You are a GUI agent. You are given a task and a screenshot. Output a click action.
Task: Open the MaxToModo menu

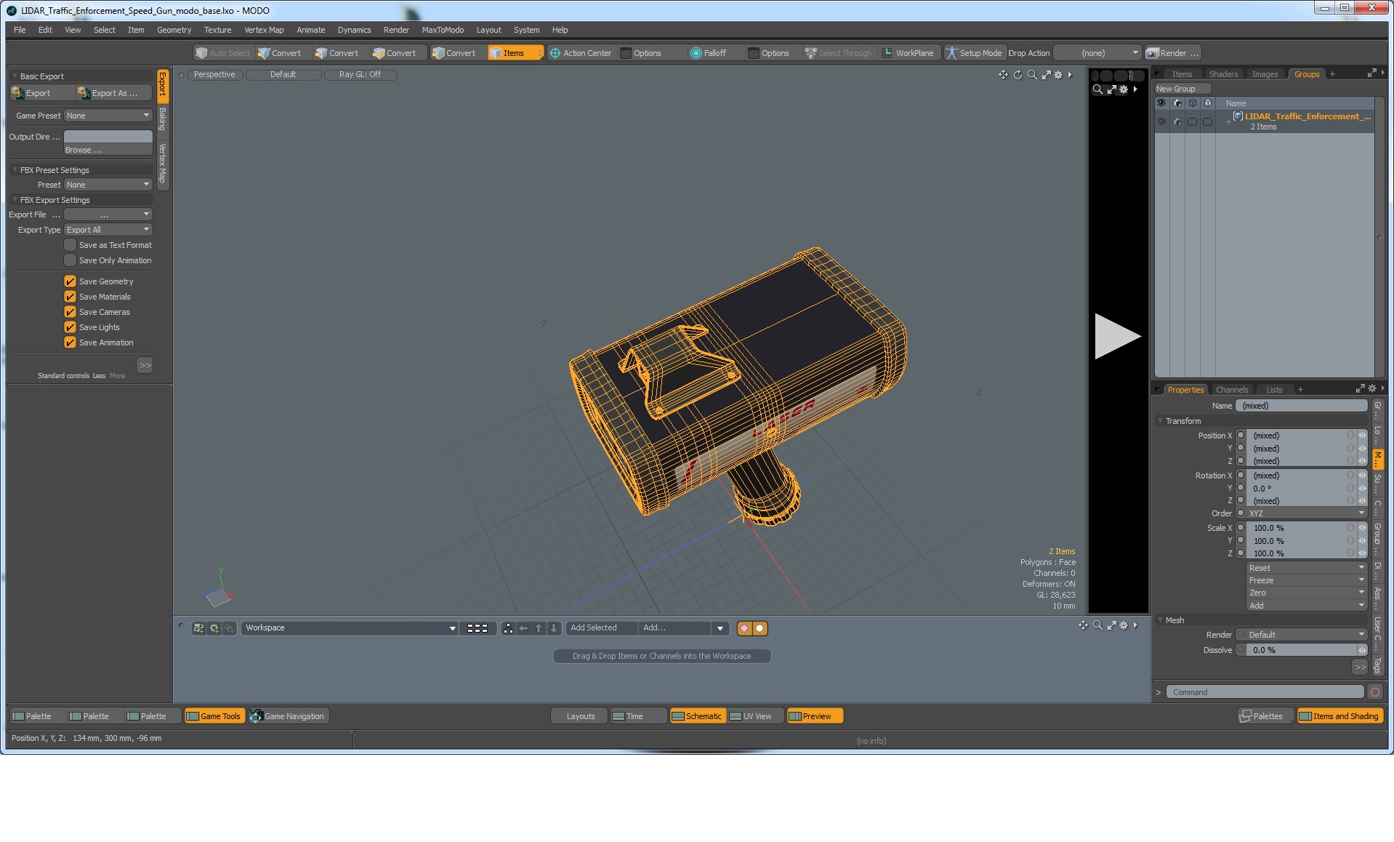coord(443,30)
